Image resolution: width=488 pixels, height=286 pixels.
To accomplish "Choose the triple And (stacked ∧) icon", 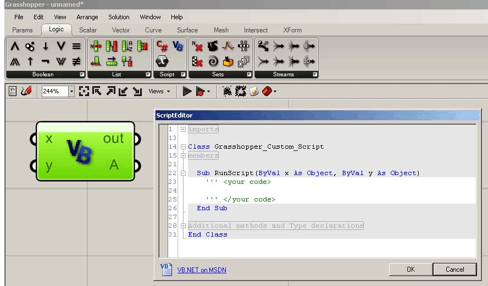I will (15, 61).
